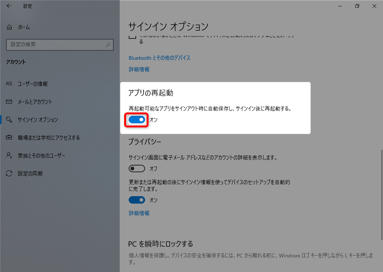The width and height of the screenshot is (383, 272).
Task: Turn off the アプリの再起動 toggle
Action: coord(137,120)
